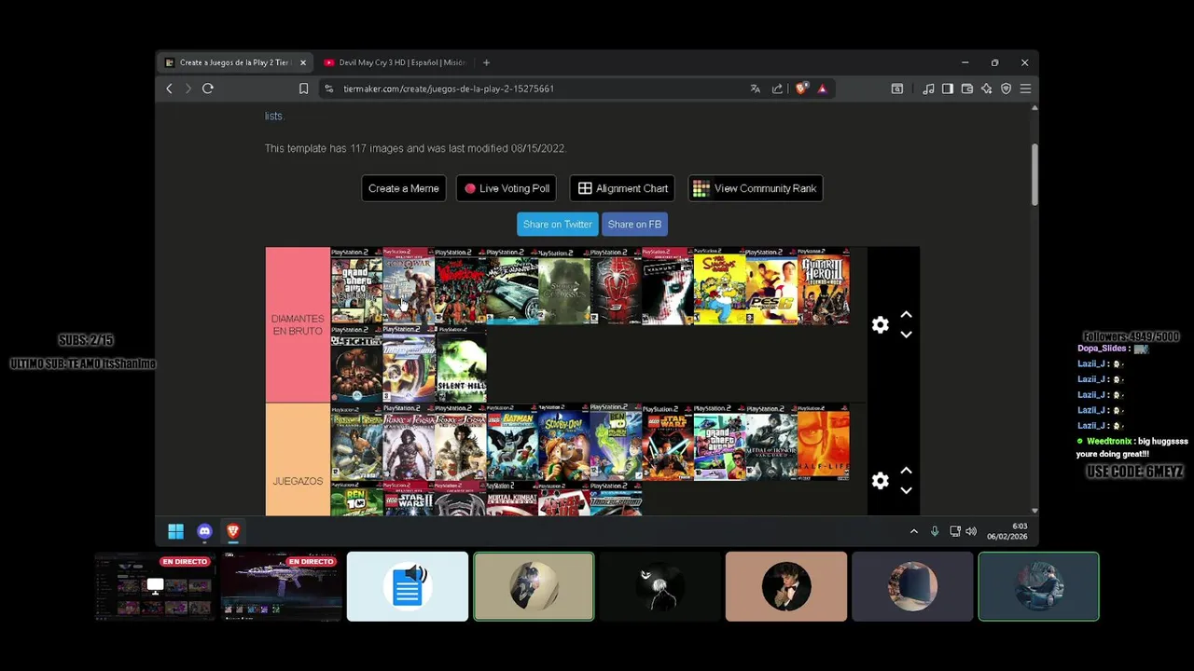Open the browser hamburger menu
The height and width of the screenshot is (671, 1194).
[x=1025, y=89]
